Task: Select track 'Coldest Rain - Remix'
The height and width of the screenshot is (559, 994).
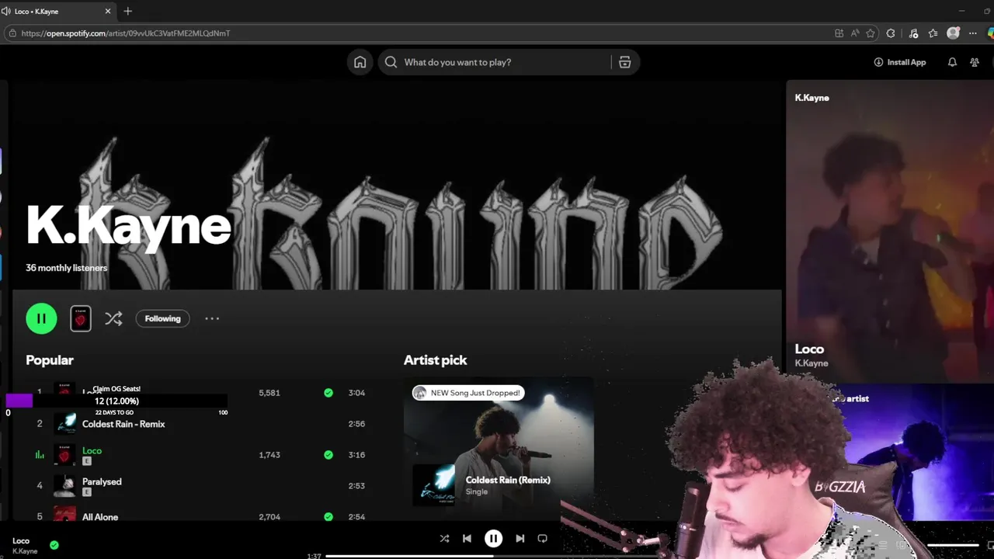Action: 123,424
